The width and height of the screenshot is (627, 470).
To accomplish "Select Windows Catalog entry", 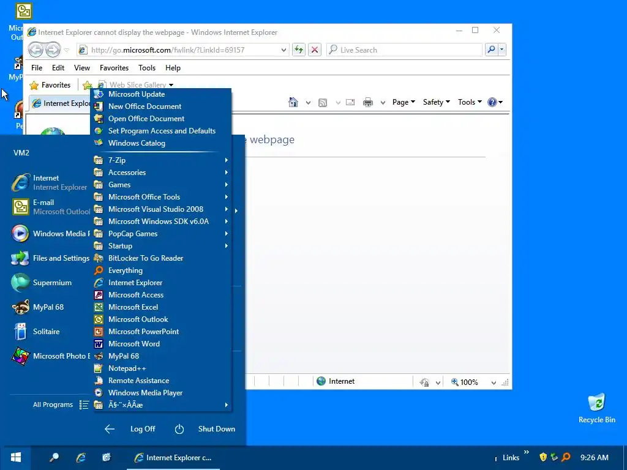I will click(x=162, y=143).
